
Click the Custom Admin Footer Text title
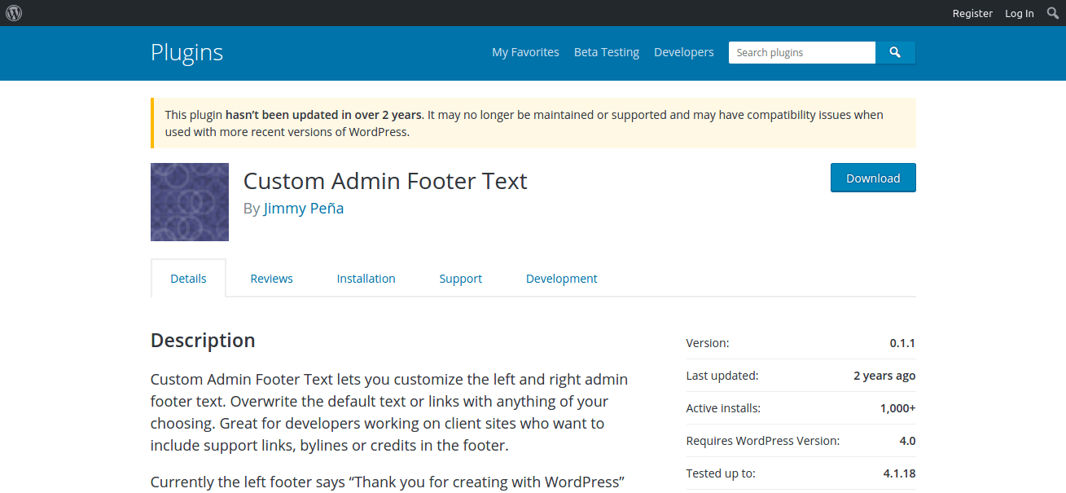385,180
